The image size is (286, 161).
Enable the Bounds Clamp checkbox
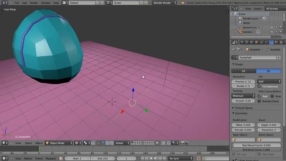click(x=259, y=101)
